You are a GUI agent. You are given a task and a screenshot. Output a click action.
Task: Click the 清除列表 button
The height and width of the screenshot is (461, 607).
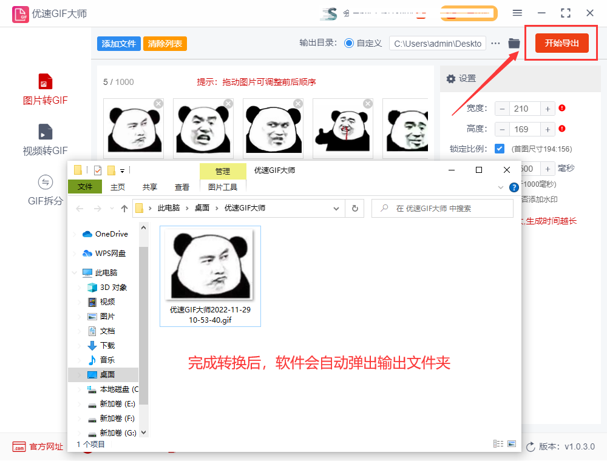165,44
